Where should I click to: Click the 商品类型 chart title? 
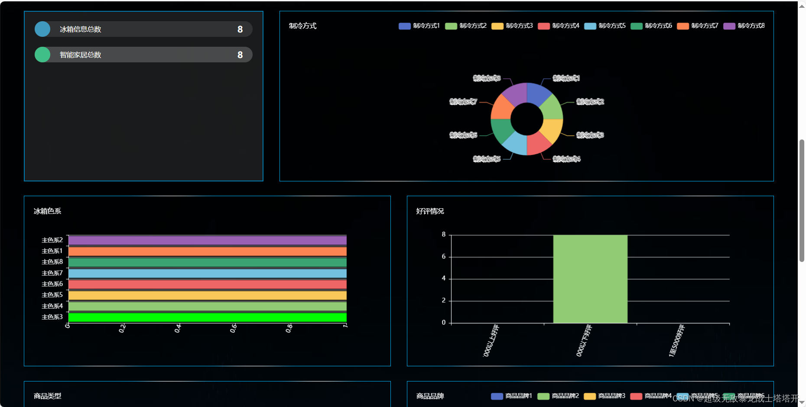pyautogui.click(x=48, y=396)
